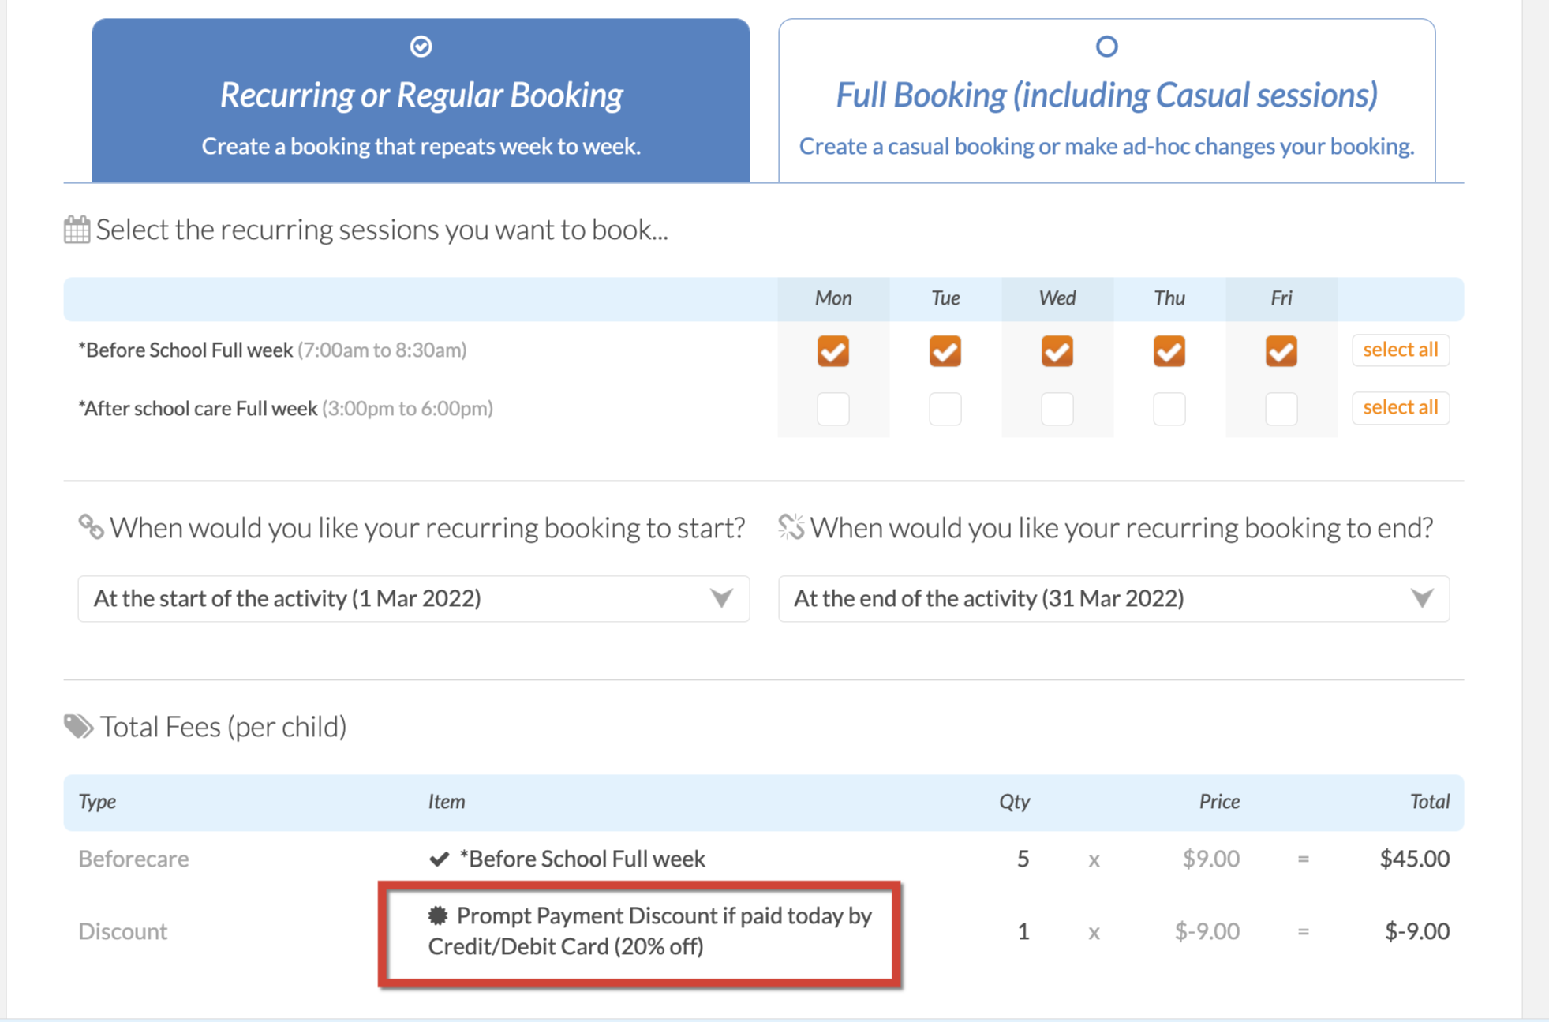Click the Item column header in fees table
This screenshot has width=1549, height=1022.
point(447,802)
